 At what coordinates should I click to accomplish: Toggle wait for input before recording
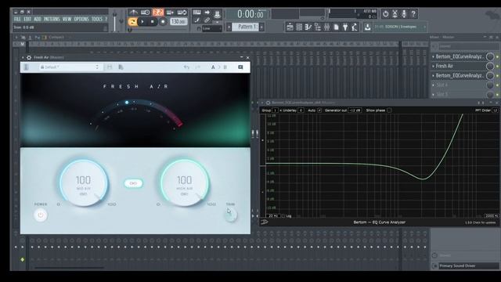point(146,13)
